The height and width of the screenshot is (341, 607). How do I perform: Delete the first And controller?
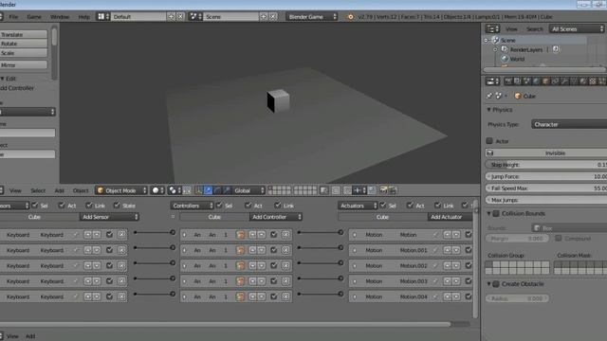point(285,235)
